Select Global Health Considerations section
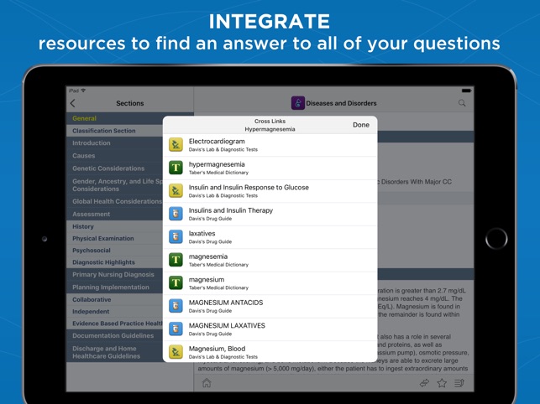This screenshot has height=404, width=540. 115,201
